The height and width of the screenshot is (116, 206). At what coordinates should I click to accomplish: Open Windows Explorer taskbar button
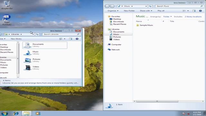26,113
